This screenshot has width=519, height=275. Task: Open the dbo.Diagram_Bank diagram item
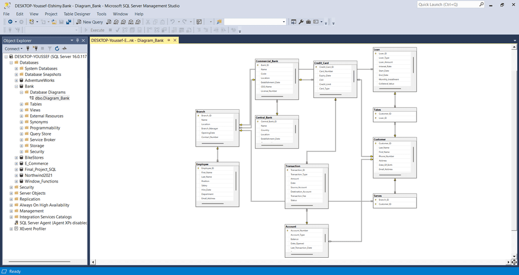(52, 98)
